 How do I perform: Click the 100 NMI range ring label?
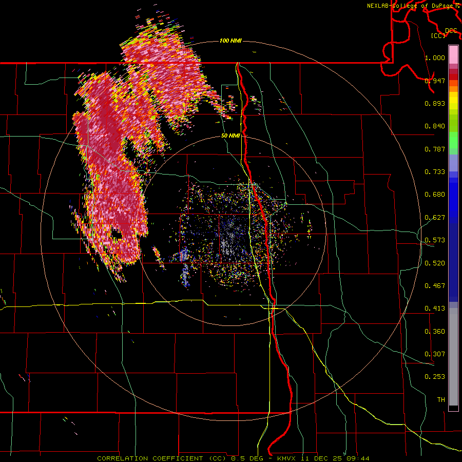pos(230,41)
